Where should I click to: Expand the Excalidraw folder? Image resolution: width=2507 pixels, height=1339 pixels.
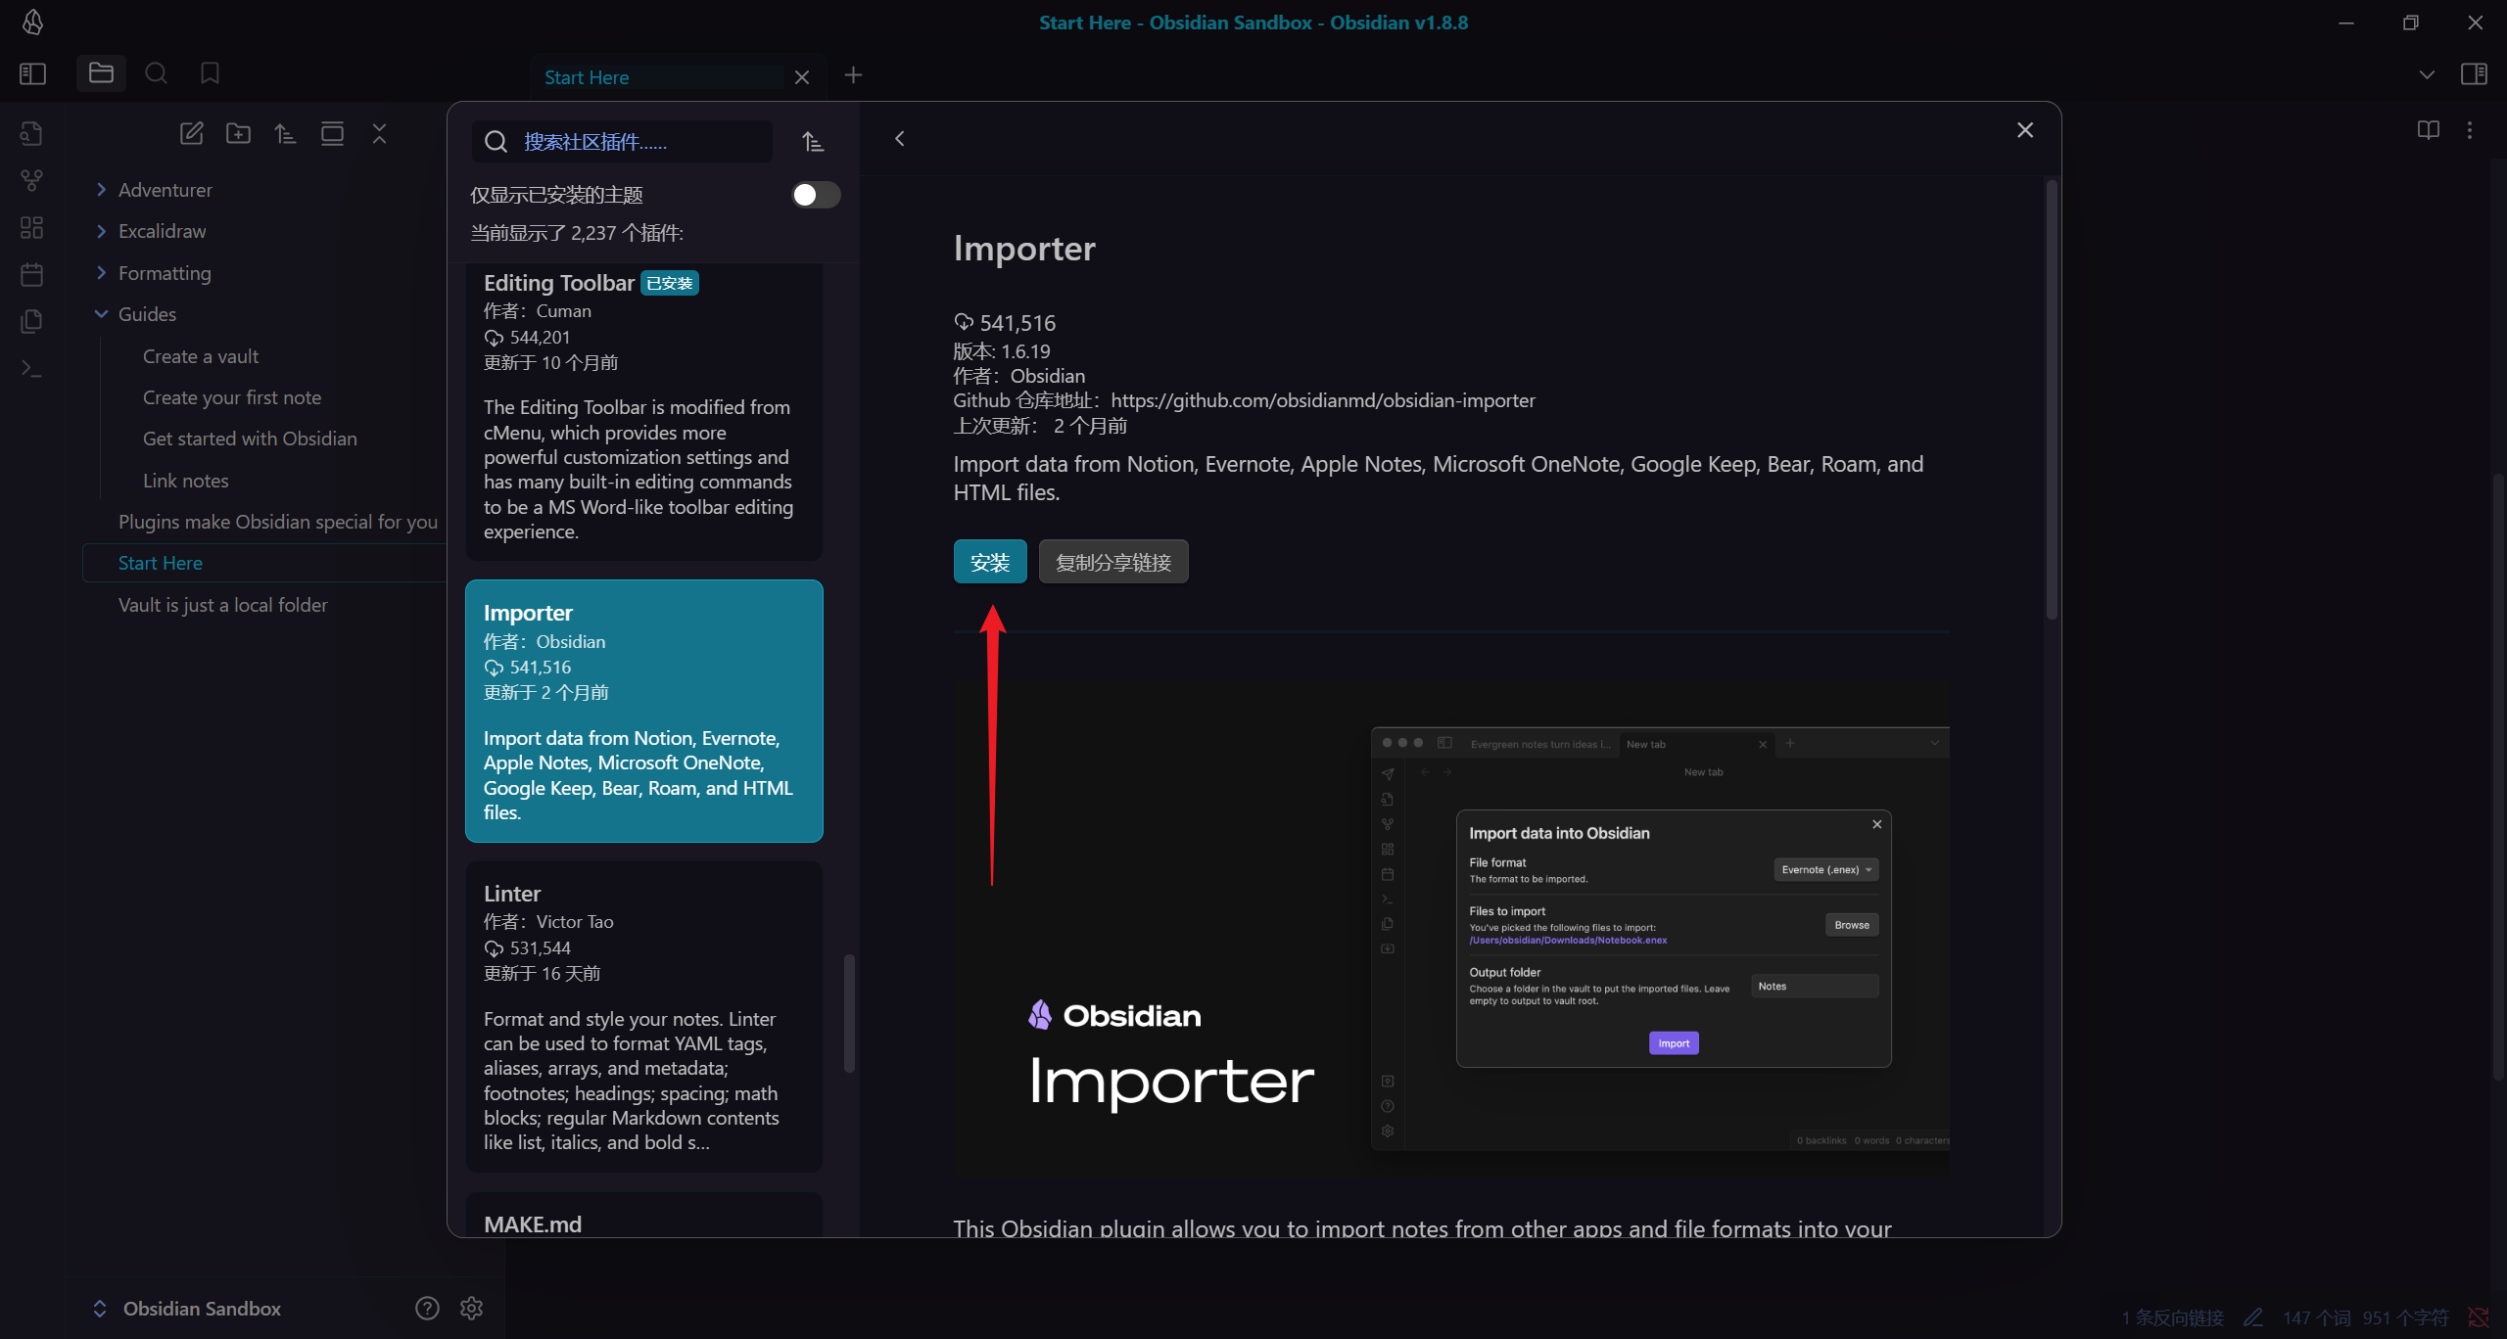[162, 231]
